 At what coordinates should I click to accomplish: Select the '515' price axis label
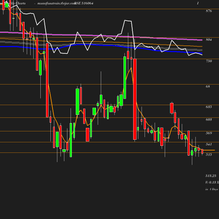pyautogui.click(x=208, y=155)
